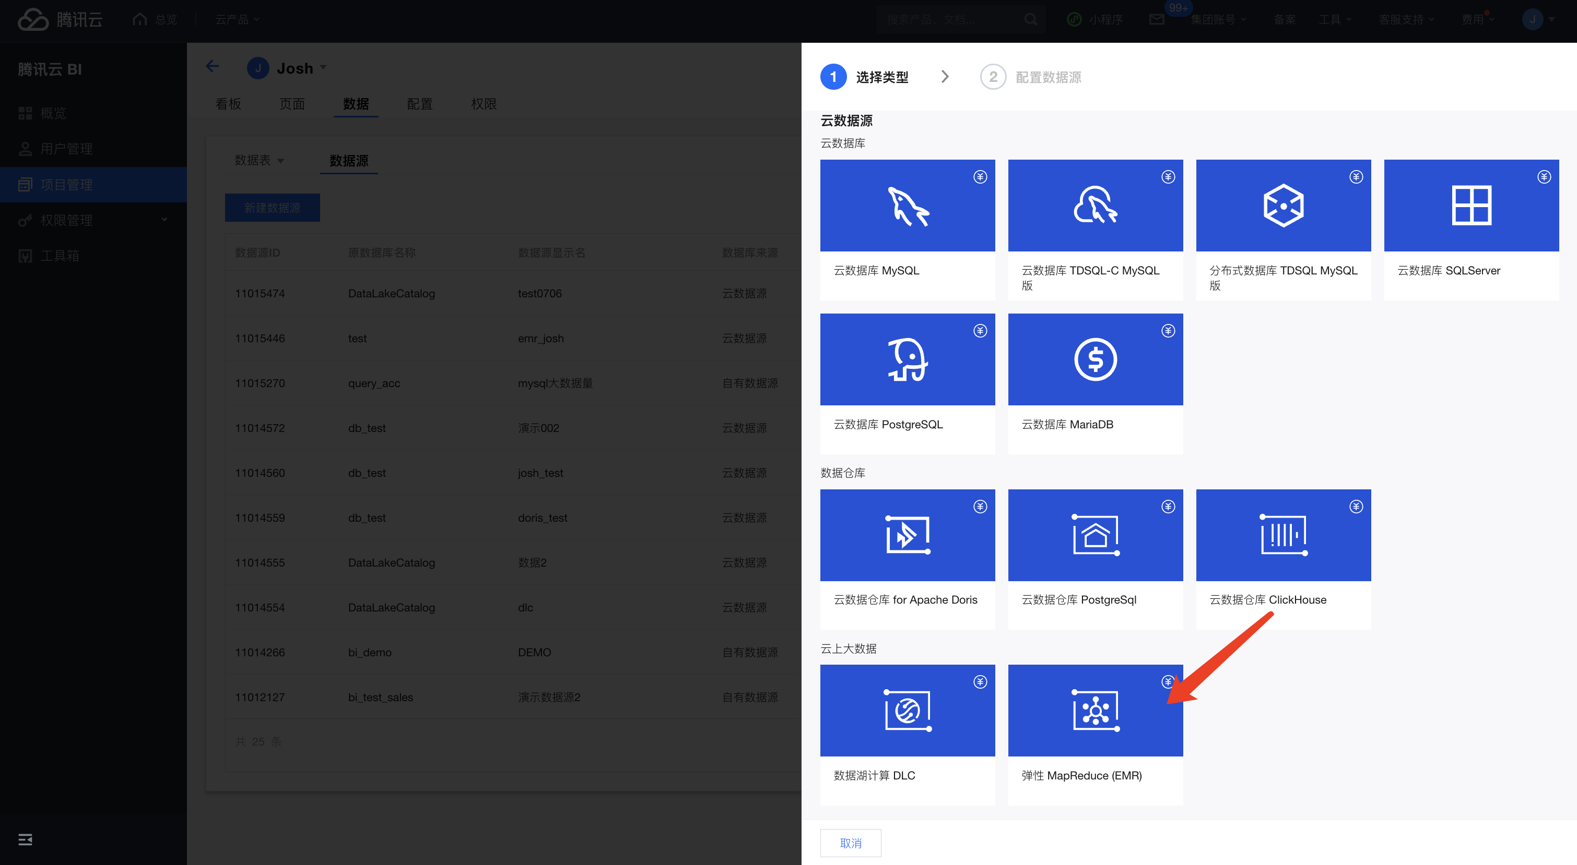Open the 看板 tab
The height and width of the screenshot is (865, 1577).
(228, 104)
